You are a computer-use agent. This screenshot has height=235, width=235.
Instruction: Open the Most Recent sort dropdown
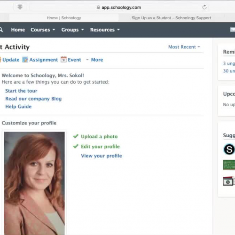click(184, 47)
